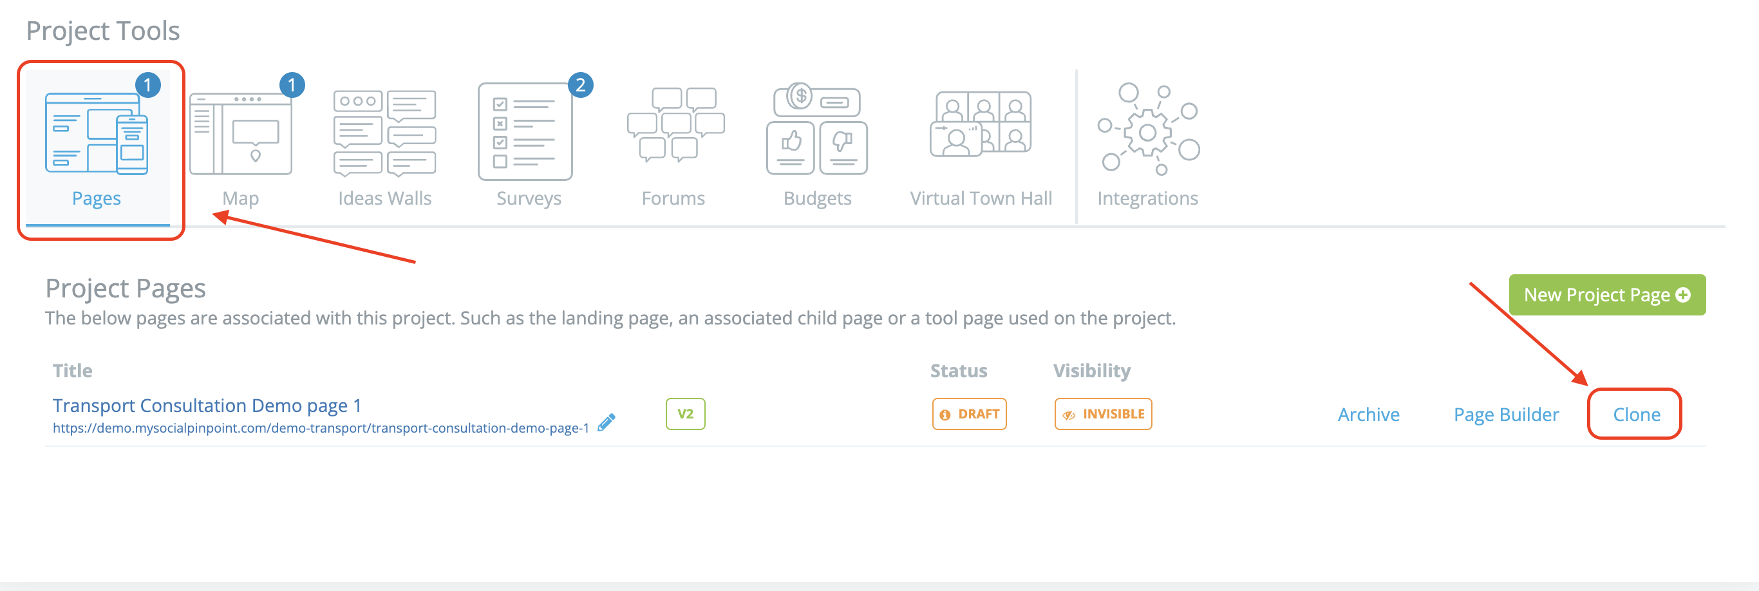Screen dimensions: 1759x591
Task: Archive the Transport Consultation Demo page
Action: tap(1368, 414)
